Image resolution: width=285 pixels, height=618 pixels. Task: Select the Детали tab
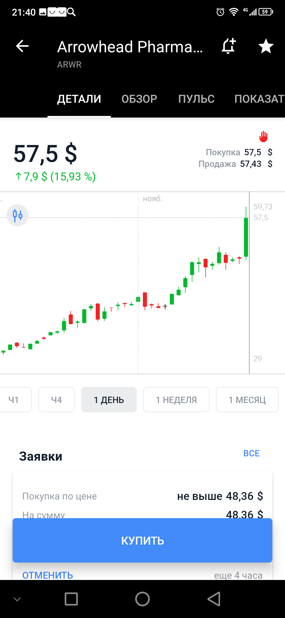79,99
